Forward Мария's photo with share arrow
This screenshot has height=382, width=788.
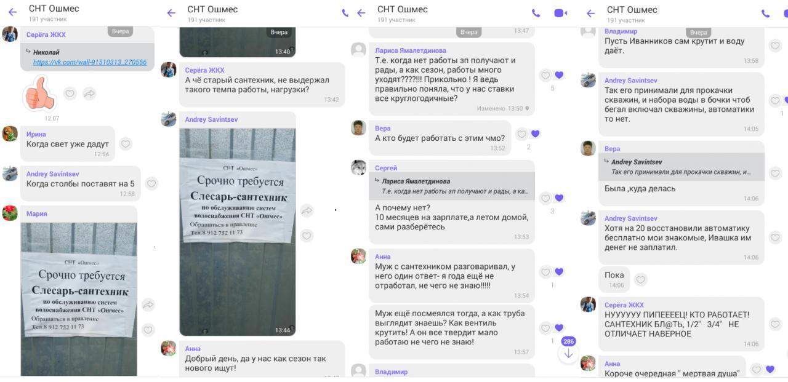pos(148,304)
